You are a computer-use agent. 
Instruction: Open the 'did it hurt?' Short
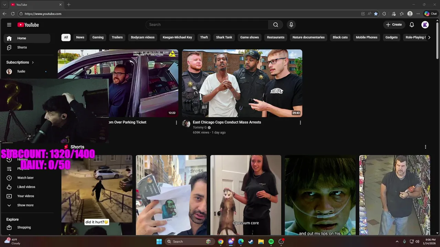point(97,195)
